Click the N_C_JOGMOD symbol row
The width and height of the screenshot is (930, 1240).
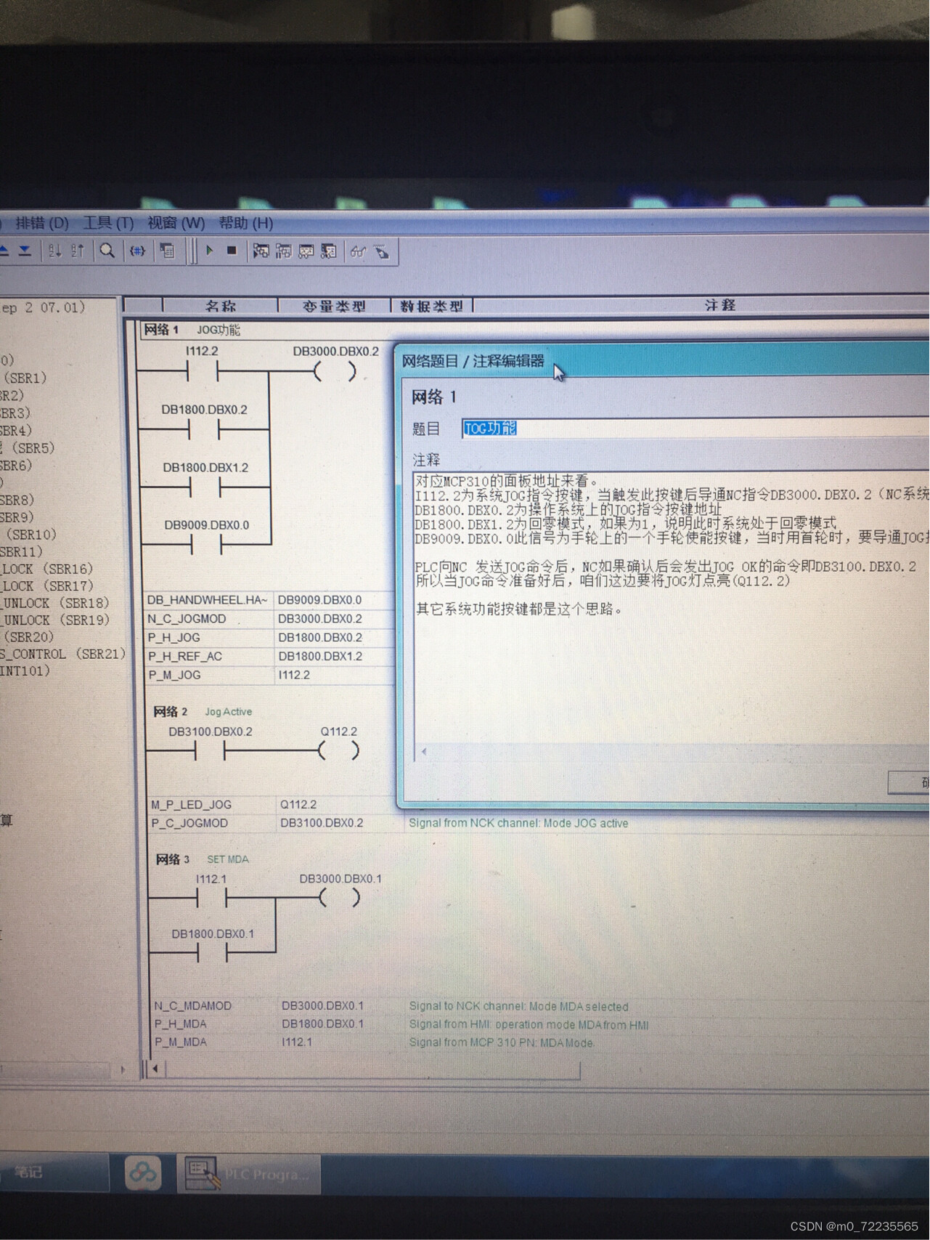click(270, 619)
